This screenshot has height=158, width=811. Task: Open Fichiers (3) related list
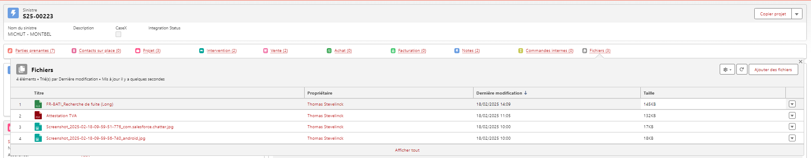[x=600, y=51]
